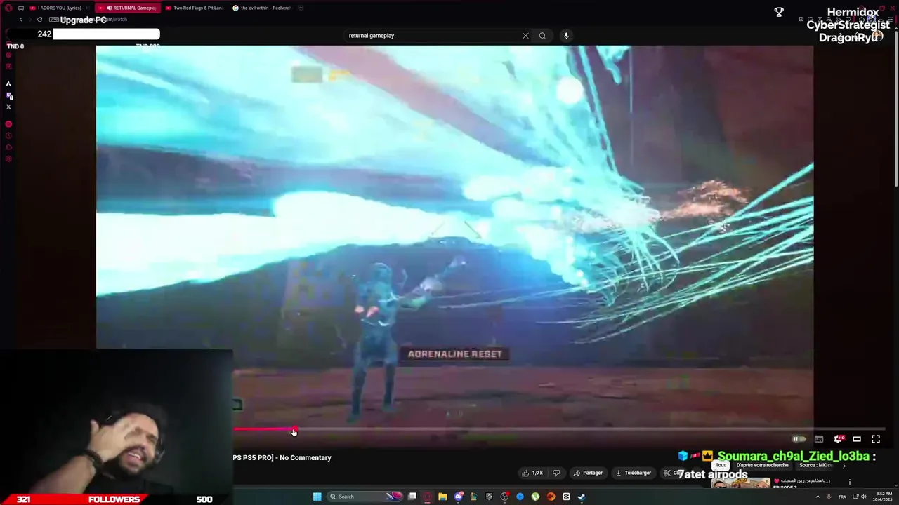Reload the page with the refresh icon
Viewport: 899px width, 505px height.
pyautogui.click(x=39, y=20)
